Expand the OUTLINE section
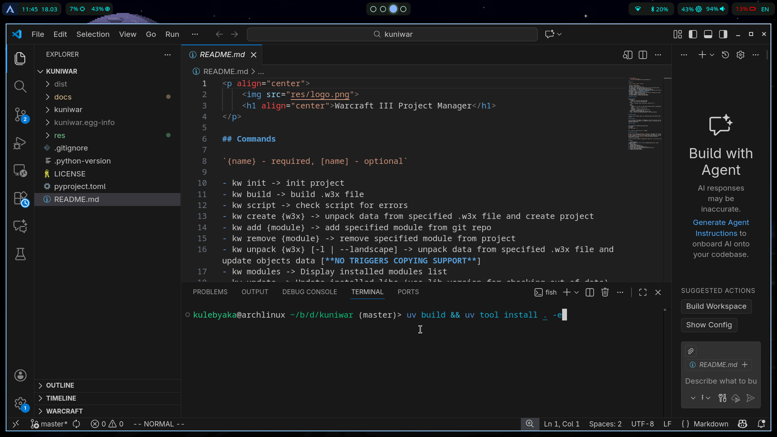777x437 pixels. 60,385
